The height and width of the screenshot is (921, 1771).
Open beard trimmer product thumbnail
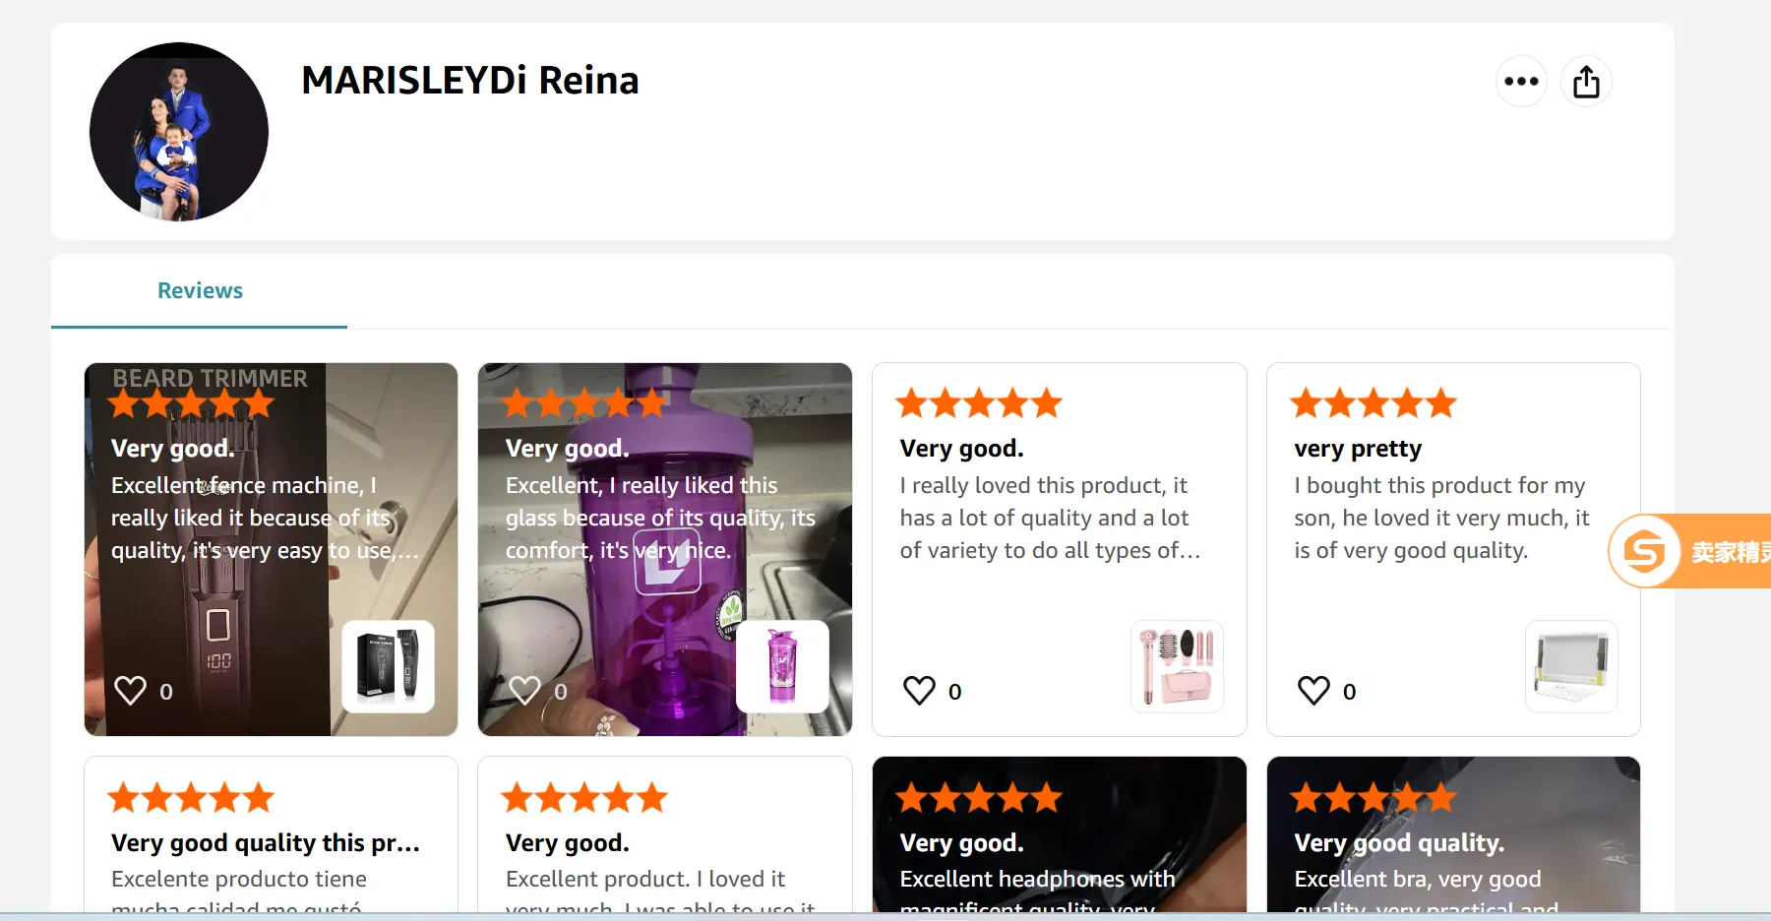[x=389, y=666]
